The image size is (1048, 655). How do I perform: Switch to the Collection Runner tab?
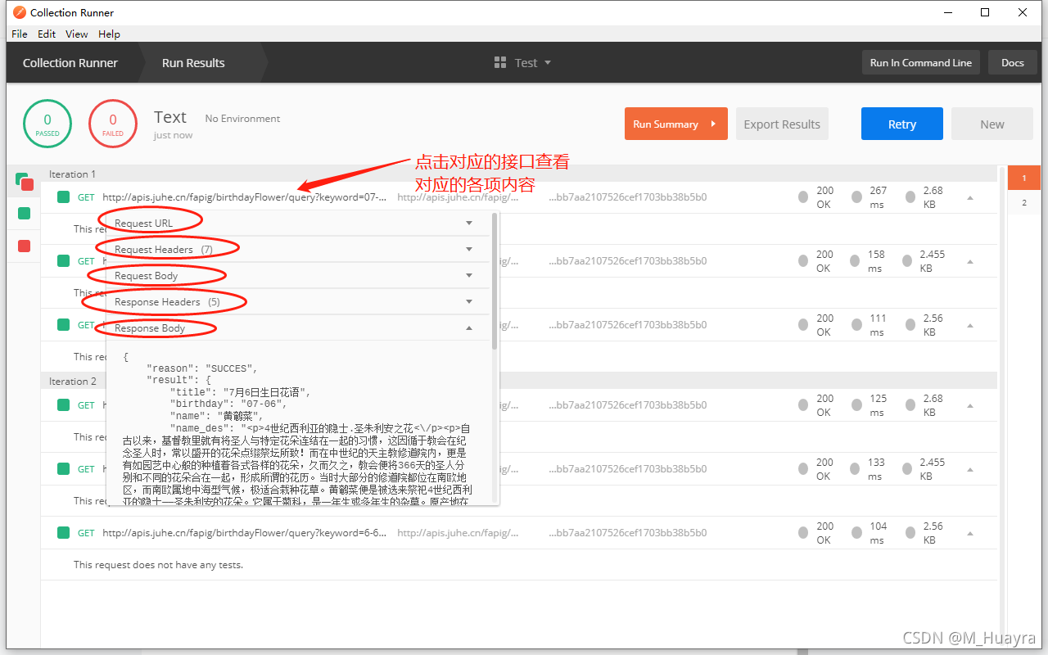point(70,63)
